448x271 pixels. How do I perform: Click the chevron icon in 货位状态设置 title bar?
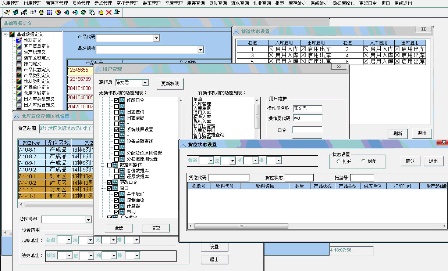183,145
